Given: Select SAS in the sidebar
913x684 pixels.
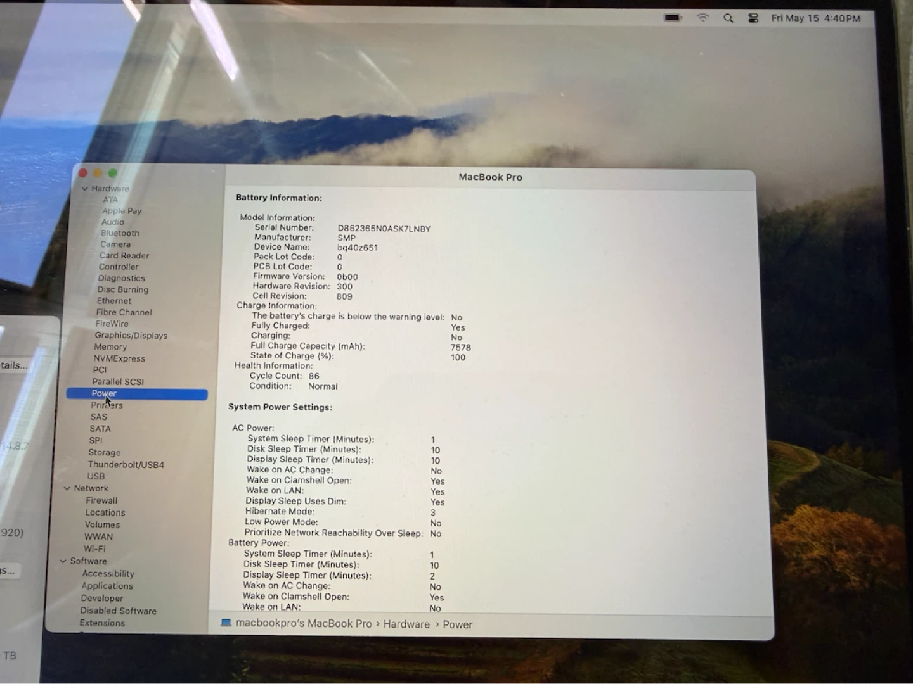Looking at the screenshot, I should pyautogui.click(x=98, y=417).
